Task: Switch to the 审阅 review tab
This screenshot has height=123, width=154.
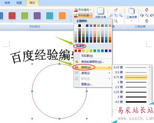Action: (7, 3)
